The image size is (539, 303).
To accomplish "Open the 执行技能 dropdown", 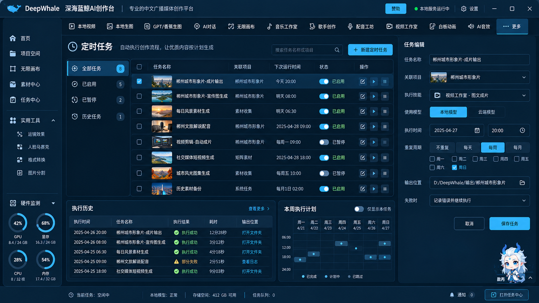I will point(479,95).
